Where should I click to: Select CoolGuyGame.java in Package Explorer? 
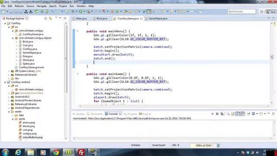point(33,34)
